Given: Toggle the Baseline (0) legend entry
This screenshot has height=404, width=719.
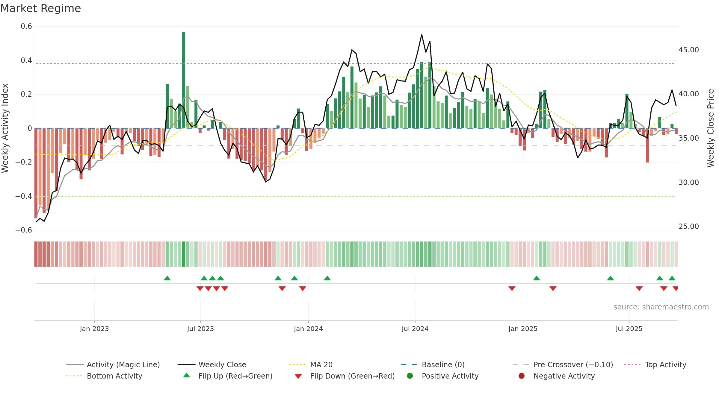Looking at the screenshot, I should pos(433,364).
